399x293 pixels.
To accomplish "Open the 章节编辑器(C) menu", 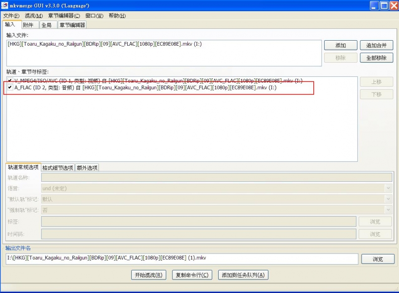I will pyautogui.click(x=64, y=16).
